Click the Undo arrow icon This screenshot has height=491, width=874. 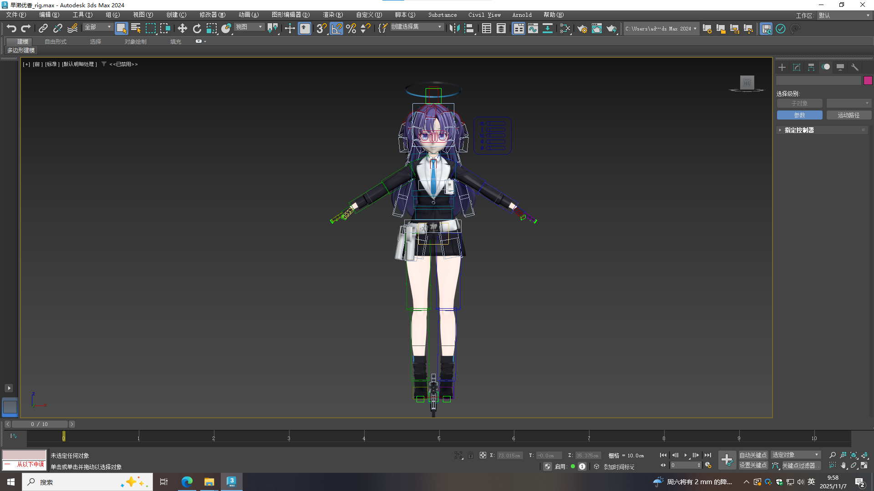(x=11, y=29)
